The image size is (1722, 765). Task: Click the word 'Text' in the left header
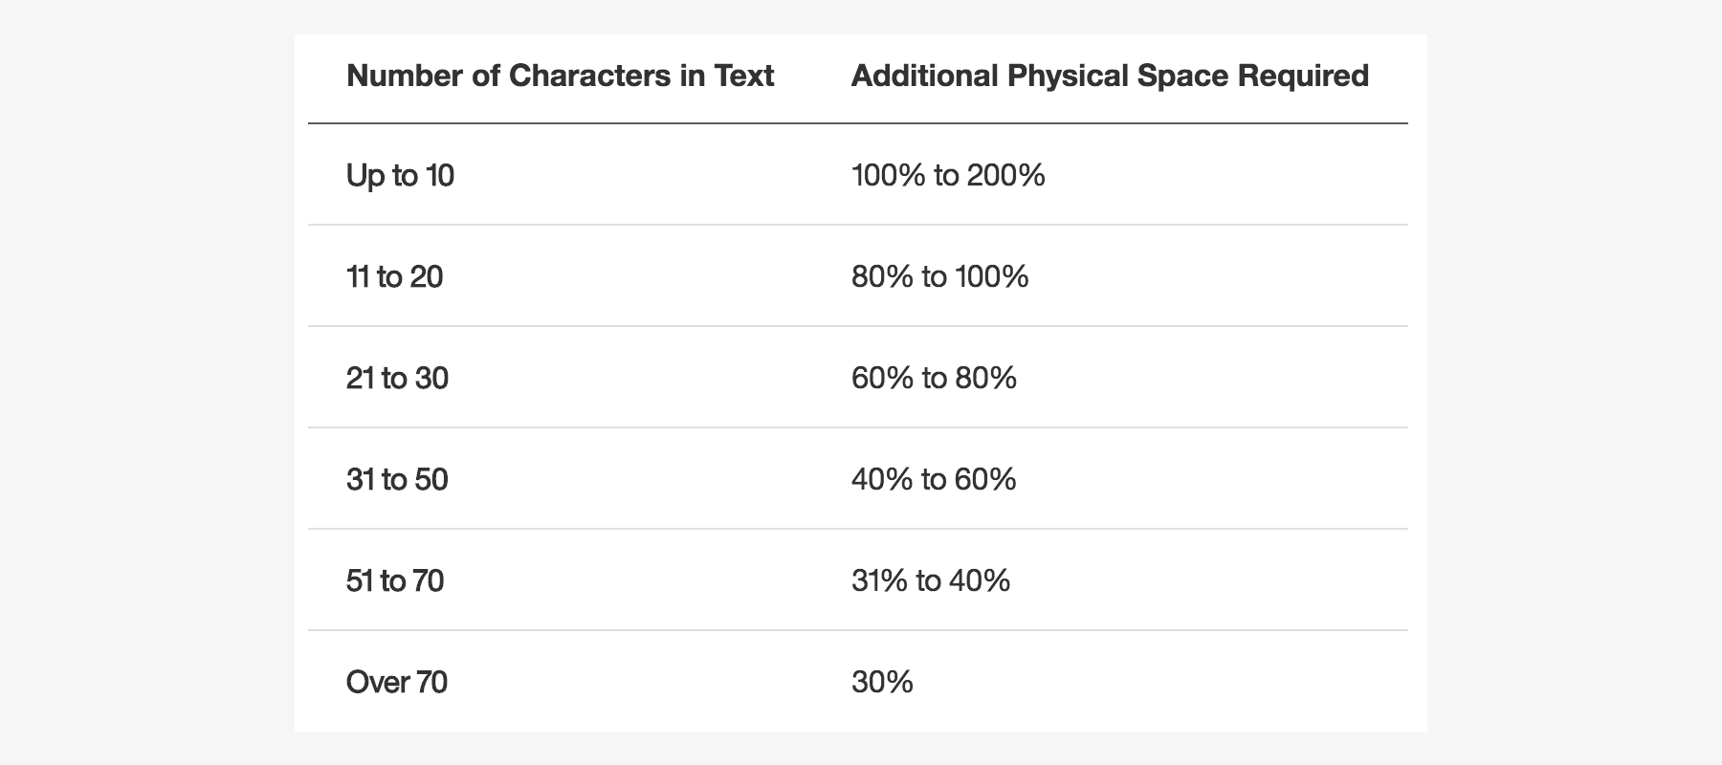743,76
